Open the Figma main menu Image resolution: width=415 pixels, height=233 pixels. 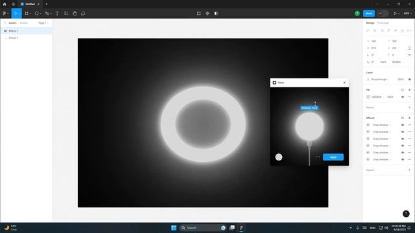click(x=5, y=14)
